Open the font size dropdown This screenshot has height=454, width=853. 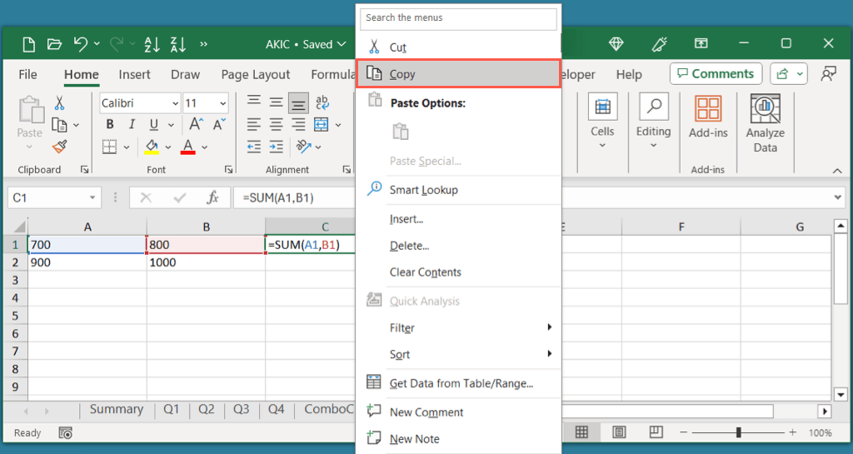click(205, 103)
